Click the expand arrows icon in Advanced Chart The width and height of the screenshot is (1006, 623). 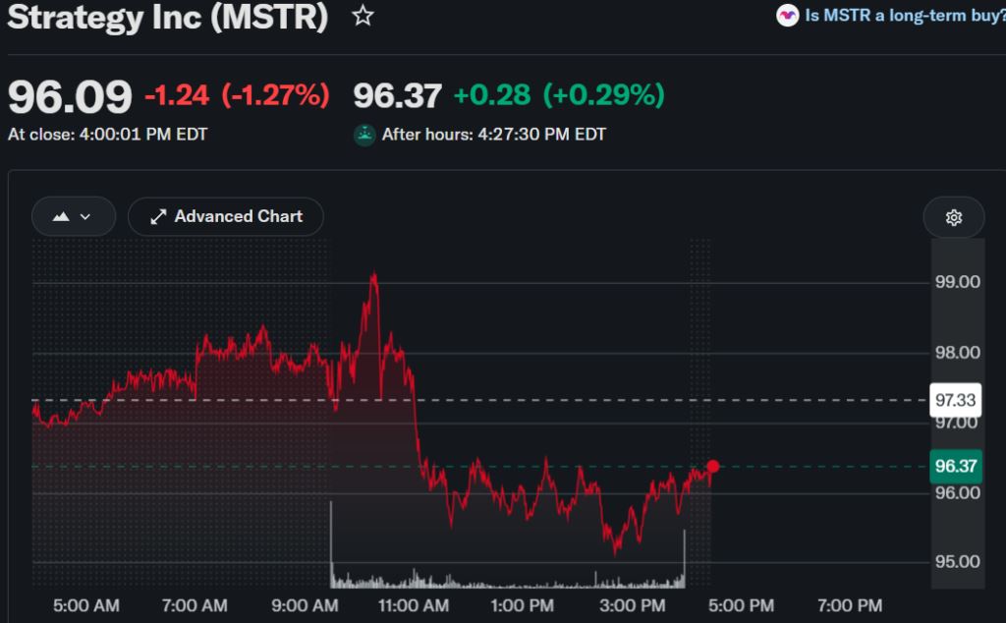click(158, 217)
